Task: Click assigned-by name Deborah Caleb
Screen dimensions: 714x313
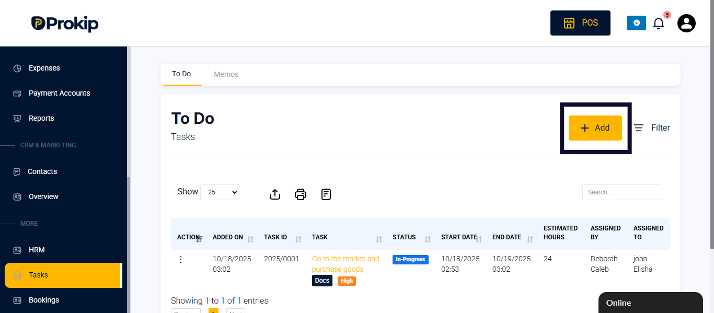Action: [604, 264]
